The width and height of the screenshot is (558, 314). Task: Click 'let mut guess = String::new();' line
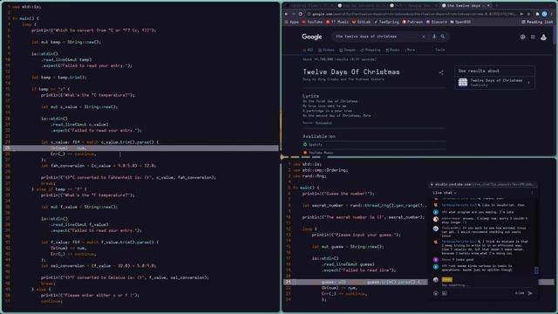point(348,247)
